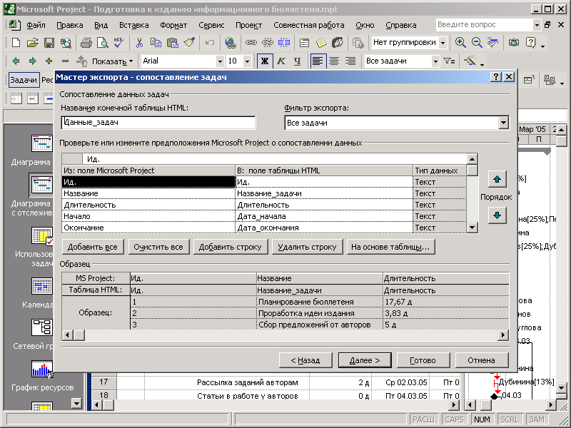Show subtasks with the plus icon
Viewport: 571px width, 428px height.
[49, 61]
